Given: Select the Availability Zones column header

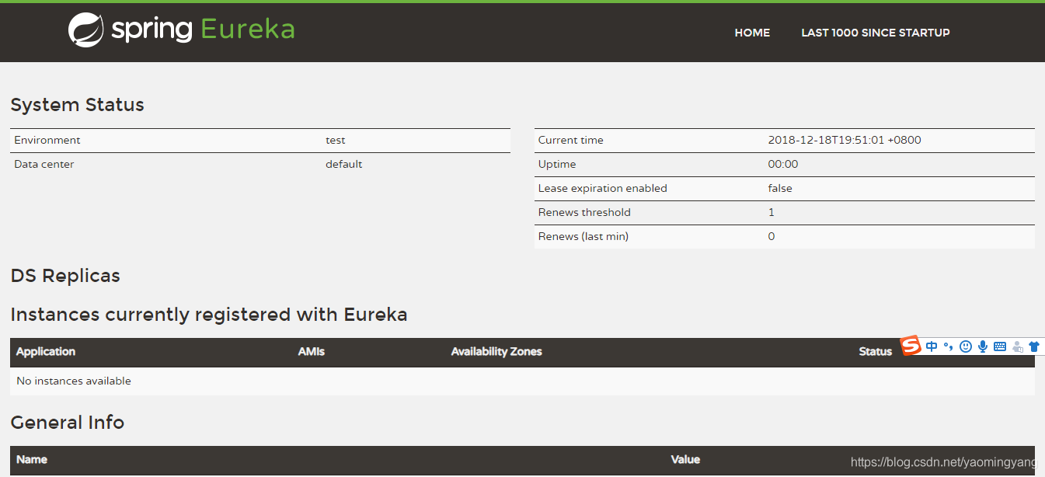Looking at the screenshot, I should click(496, 351).
